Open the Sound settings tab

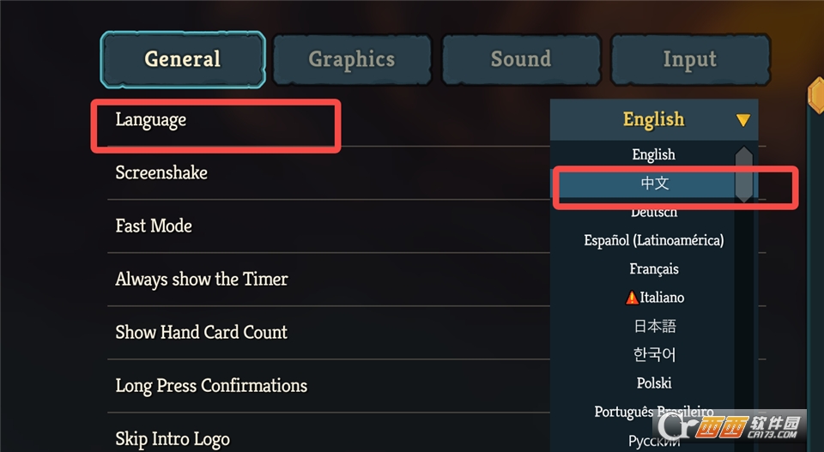click(520, 59)
